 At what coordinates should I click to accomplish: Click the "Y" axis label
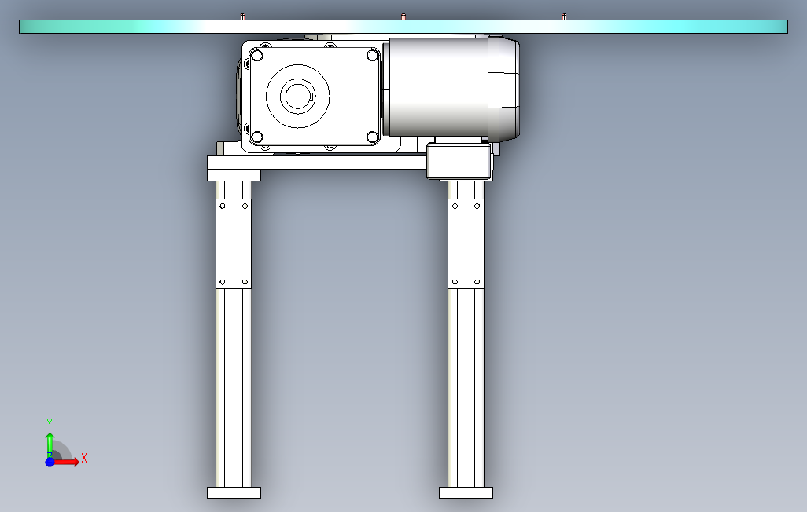50,424
